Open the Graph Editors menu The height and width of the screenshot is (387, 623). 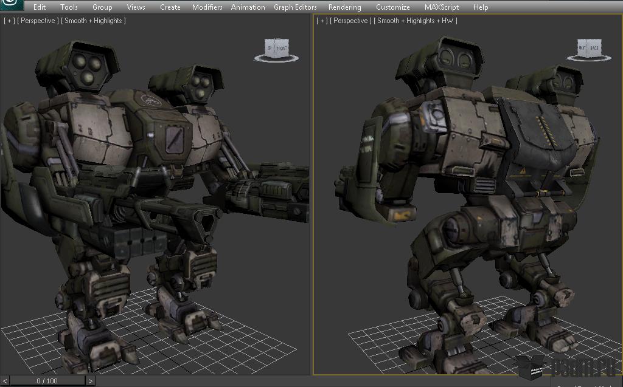tap(295, 7)
